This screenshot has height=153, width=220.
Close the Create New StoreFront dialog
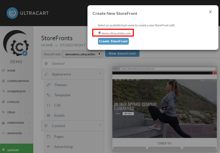click(x=210, y=12)
